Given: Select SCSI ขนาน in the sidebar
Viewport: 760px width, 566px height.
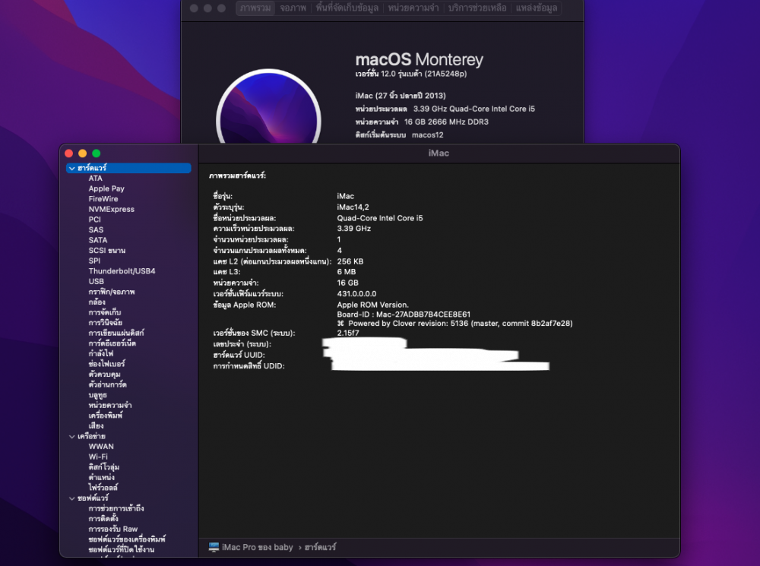Looking at the screenshot, I should click(107, 251).
